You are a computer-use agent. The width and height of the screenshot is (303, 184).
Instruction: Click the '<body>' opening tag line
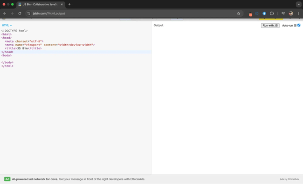(7, 55)
